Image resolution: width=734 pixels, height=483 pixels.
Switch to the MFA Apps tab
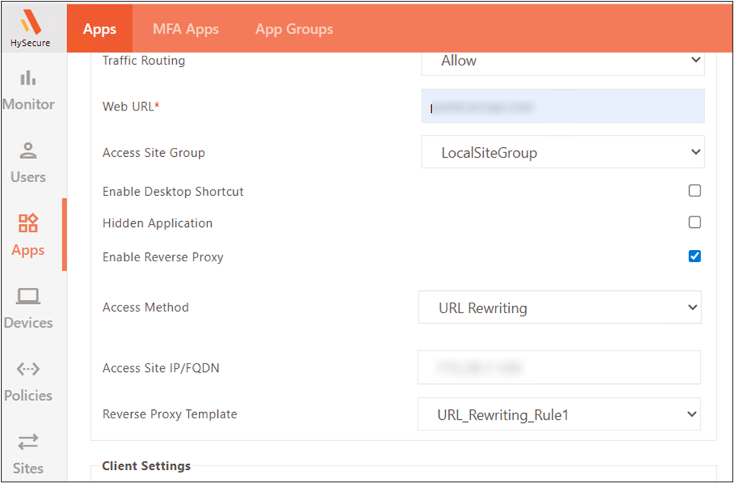185,29
